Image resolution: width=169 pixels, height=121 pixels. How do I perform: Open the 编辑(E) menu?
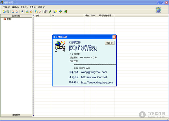pyautogui.click(x=15, y=7)
